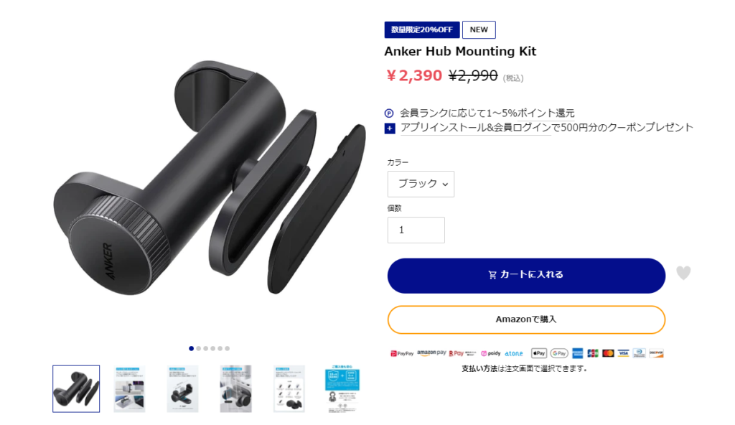Select the second product thumbnail
Screen dimensions: 735x425
pyautogui.click(x=129, y=389)
